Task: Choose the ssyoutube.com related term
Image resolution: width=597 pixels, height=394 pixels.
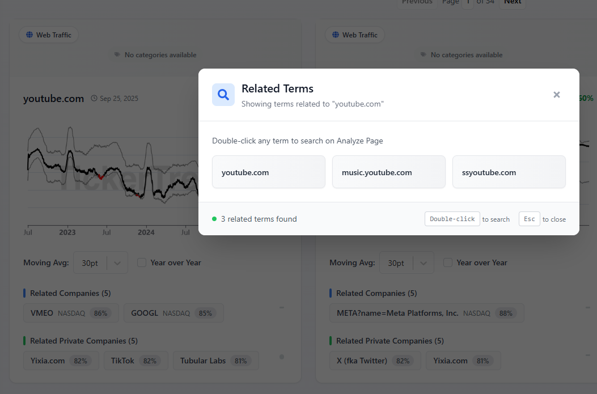Action: click(x=509, y=172)
